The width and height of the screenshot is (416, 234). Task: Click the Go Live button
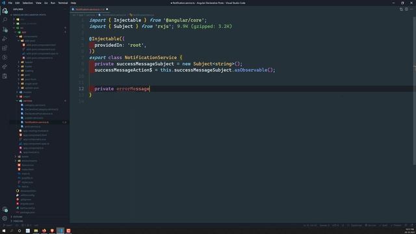[370, 226]
